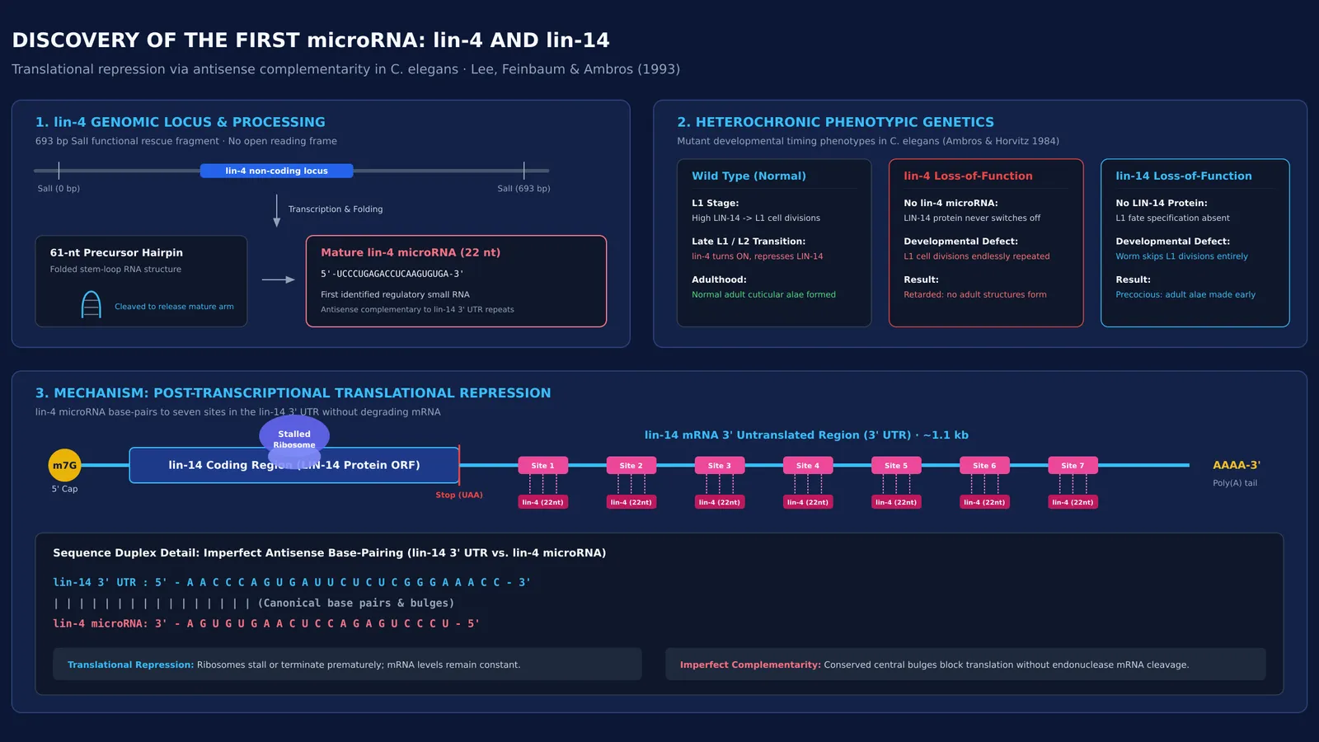The image size is (1319, 742).
Task: Click the Site 3 binding box
Action: pyautogui.click(x=719, y=465)
